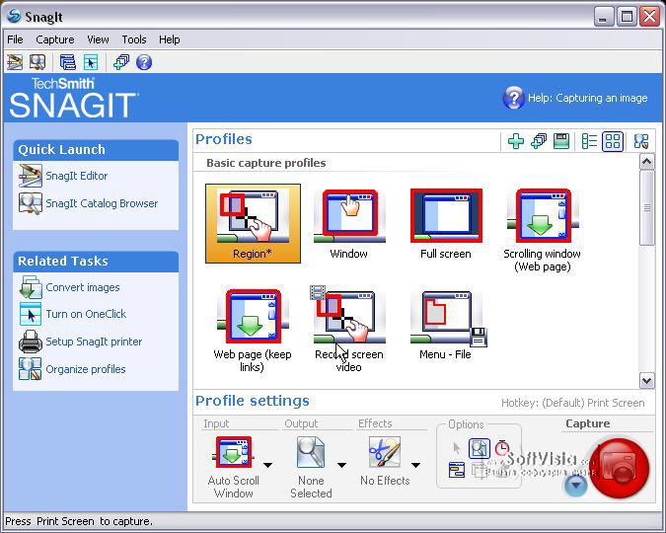Image resolution: width=666 pixels, height=533 pixels.
Task: Click profiles list scroll up arrow
Action: (x=647, y=162)
